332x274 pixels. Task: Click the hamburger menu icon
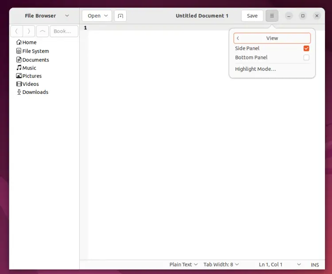pos(272,16)
